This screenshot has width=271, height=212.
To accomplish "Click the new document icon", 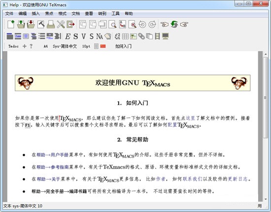I will (x=11, y=24).
